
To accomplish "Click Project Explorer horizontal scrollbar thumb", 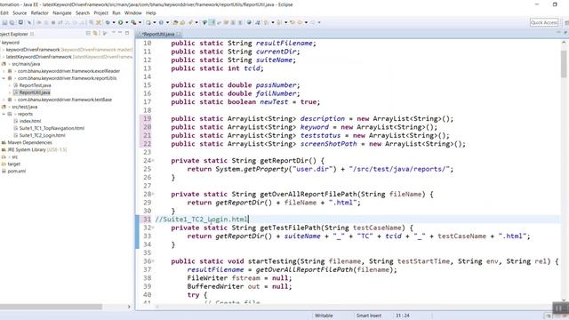I will click(x=51, y=307).
